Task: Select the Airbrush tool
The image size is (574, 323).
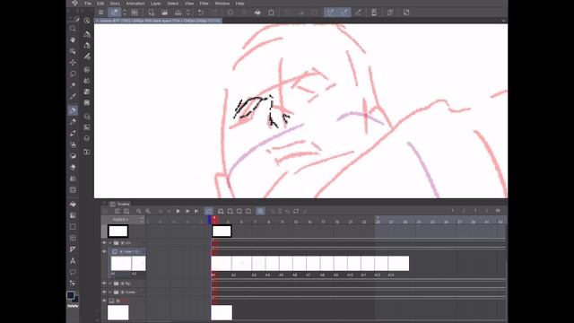Action: (73, 144)
